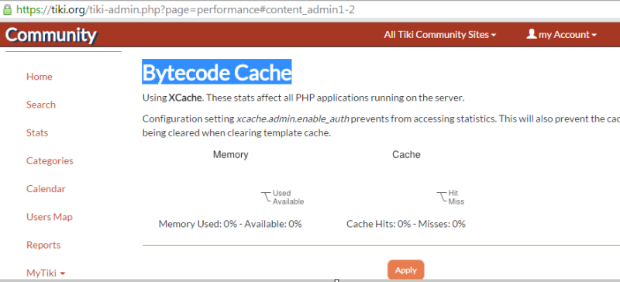Click the green padlock security icon
620x282 pixels.
(x=7, y=9)
